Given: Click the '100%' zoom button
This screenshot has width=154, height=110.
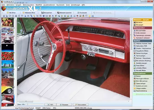Looking at the screenshot, I should pos(50,105).
